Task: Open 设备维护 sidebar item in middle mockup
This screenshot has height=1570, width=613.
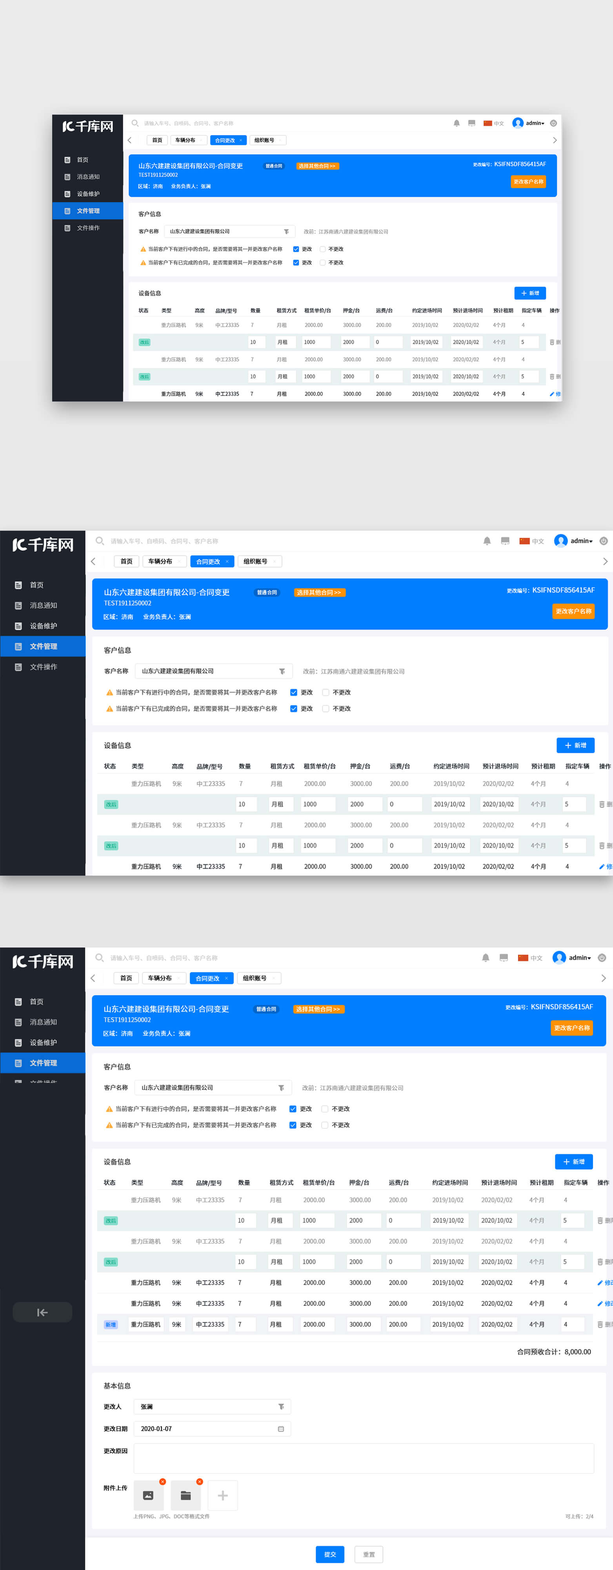Action: point(43,626)
